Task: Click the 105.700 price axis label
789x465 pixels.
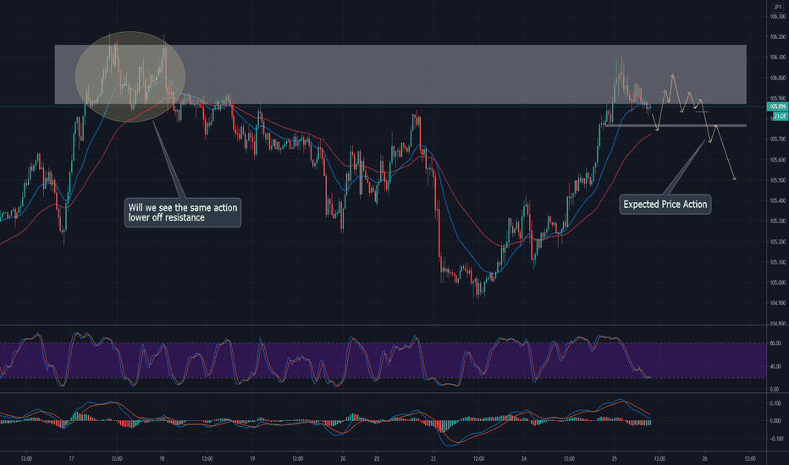Action: pyautogui.click(x=777, y=139)
